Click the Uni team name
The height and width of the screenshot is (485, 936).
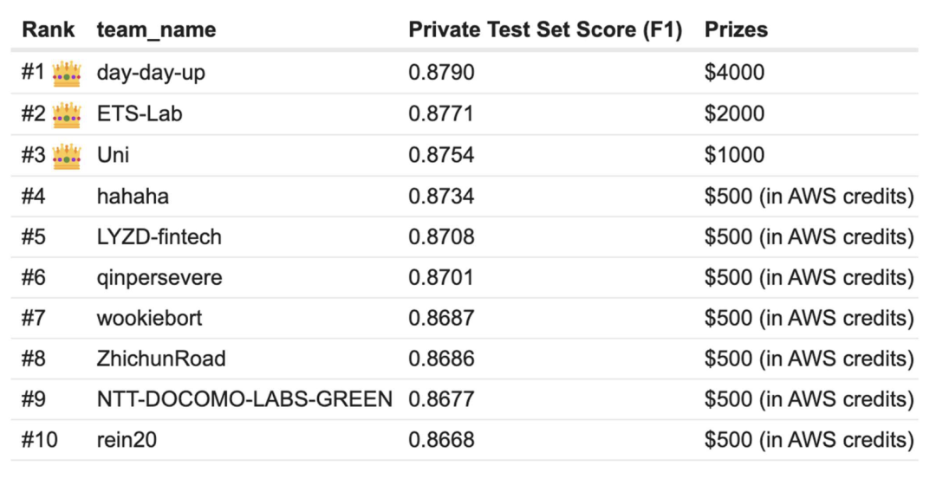point(113,155)
